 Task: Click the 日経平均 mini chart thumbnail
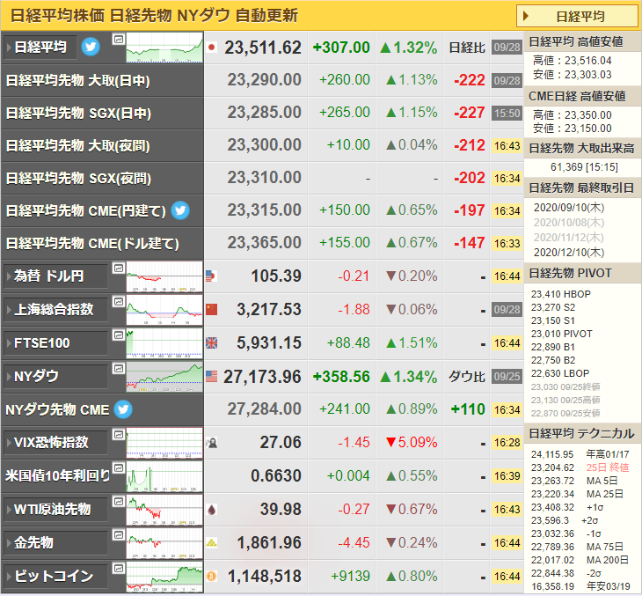point(164,48)
